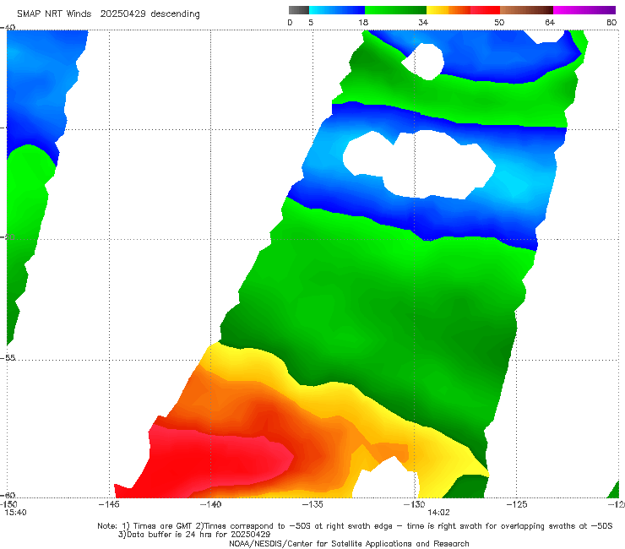Click the note line starting 'Note: 1) Times are GMT'

[355, 526]
